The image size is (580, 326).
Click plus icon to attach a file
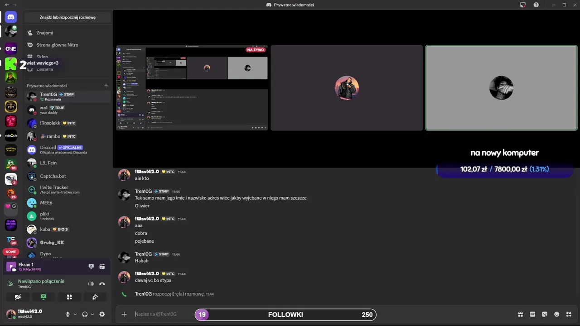(124, 314)
